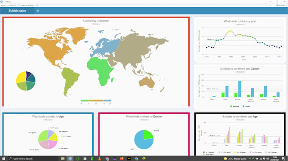Open the Publish dropdown arrow
This screenshot has width=288, height=161.
pyautogui.click(x=286, y=5)
